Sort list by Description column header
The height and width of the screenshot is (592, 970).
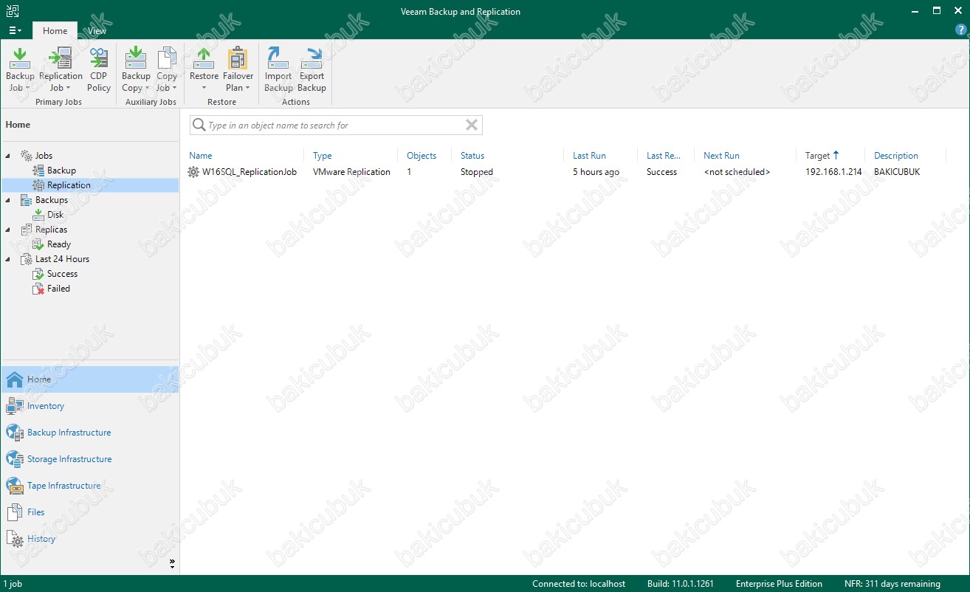896,156
